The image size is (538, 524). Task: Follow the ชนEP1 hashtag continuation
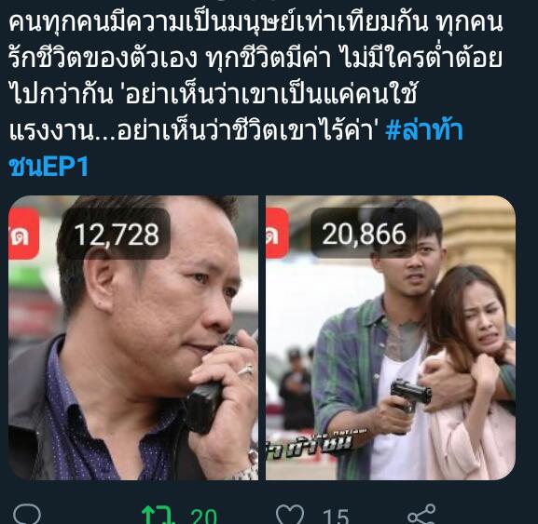click(48, 166)
